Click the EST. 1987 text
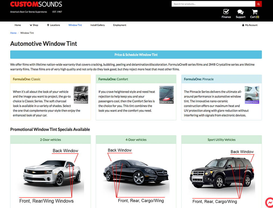The height and width of the screenshot is (208, 273). click(x=57, y=12)
